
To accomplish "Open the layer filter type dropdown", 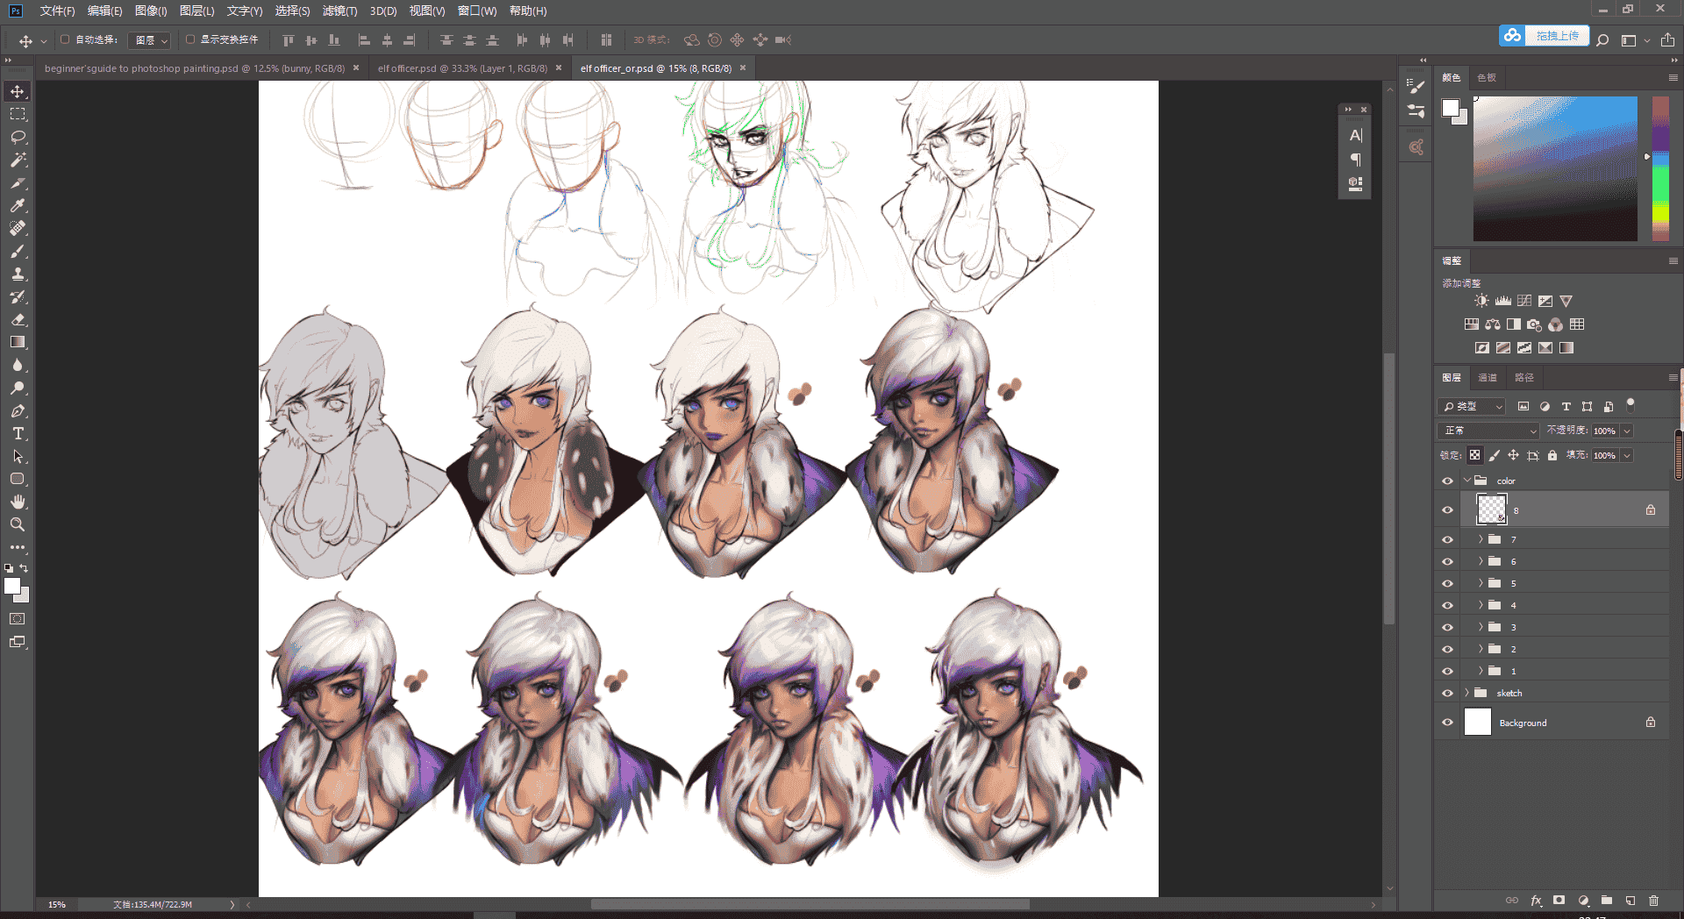I will 1473,406.
